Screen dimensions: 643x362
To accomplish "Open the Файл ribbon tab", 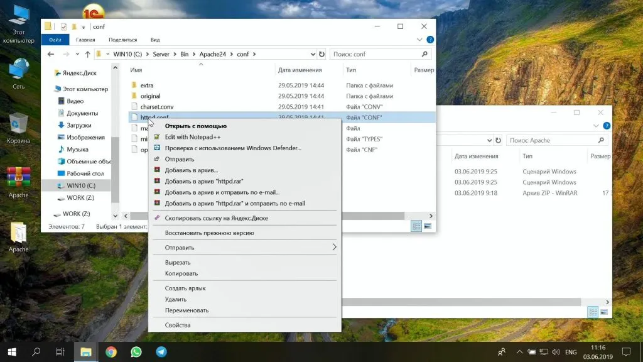I will [x=55, y=40].
